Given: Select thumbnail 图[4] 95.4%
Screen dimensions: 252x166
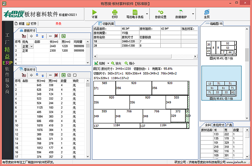Looking at the screenshot, I should click(x=221, y=50).
